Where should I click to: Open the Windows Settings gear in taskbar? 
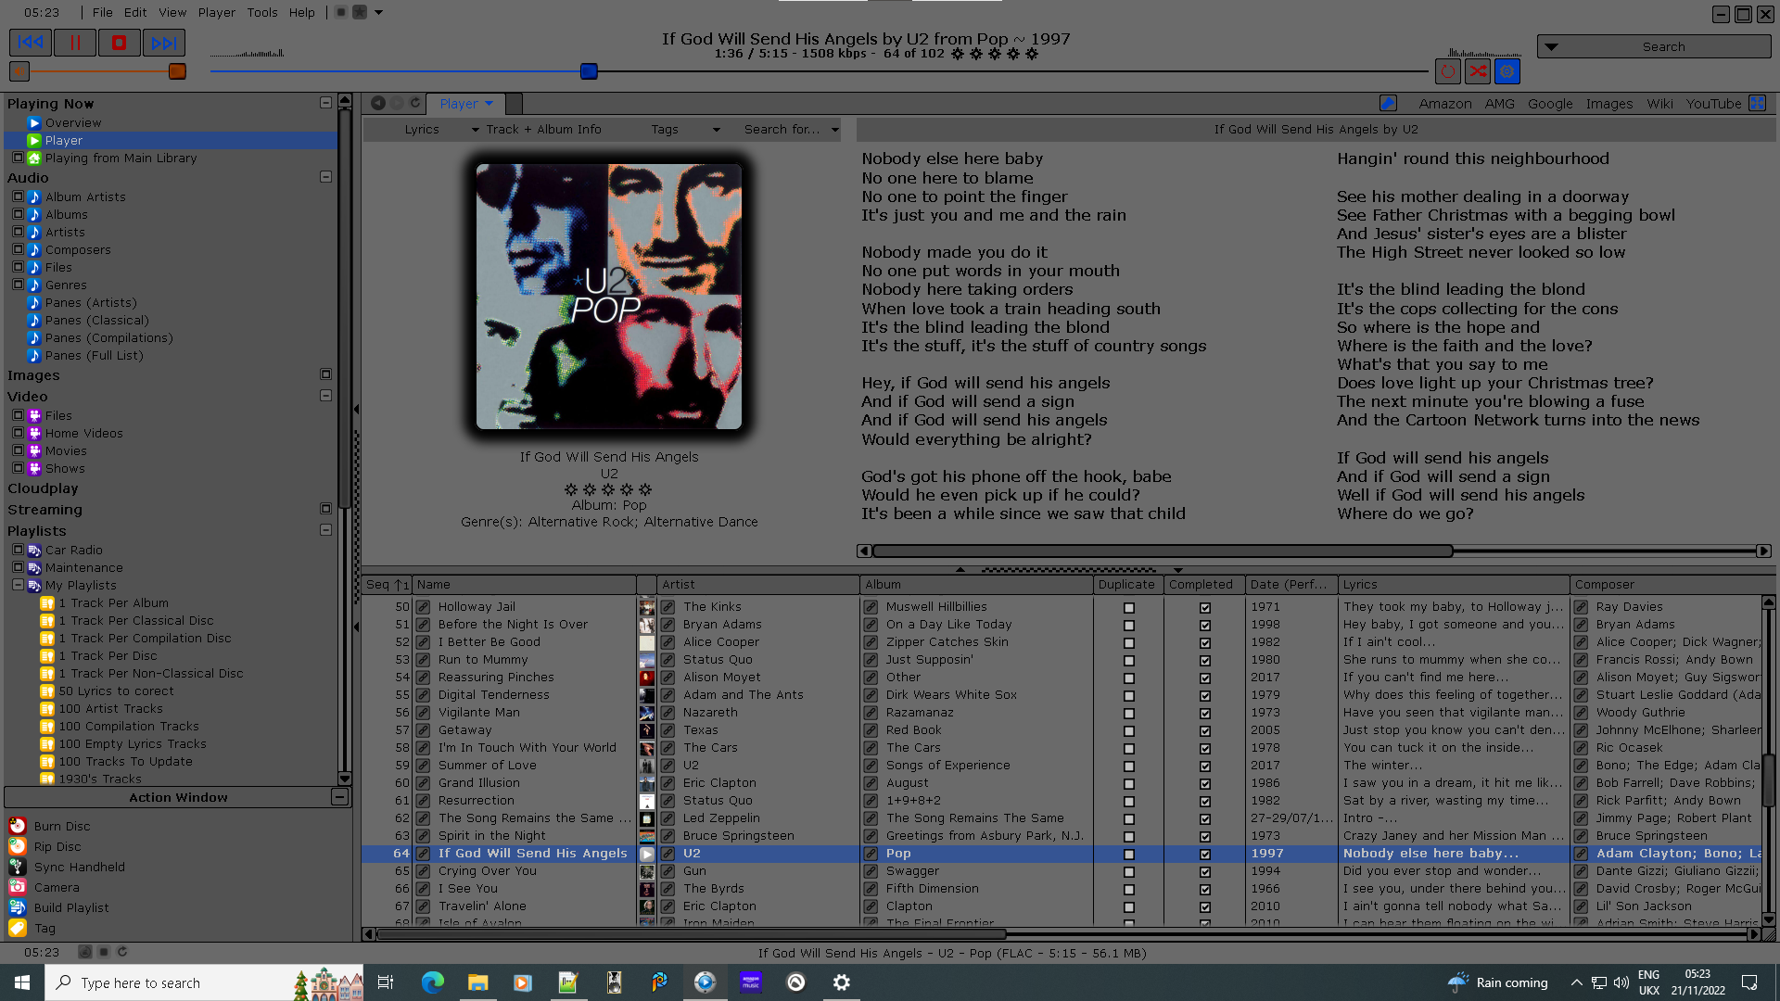coord(841,982)
